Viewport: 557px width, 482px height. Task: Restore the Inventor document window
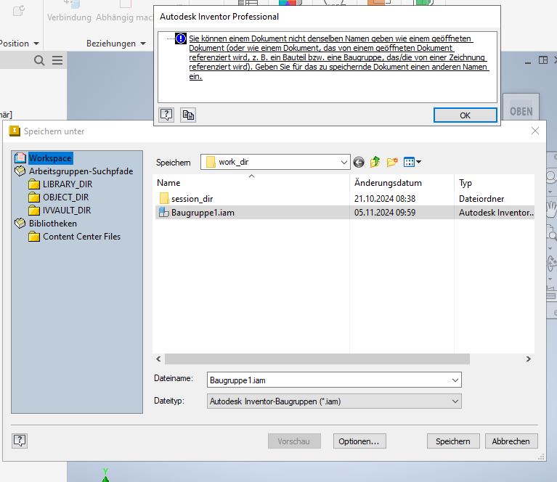(x=543, y=60)
